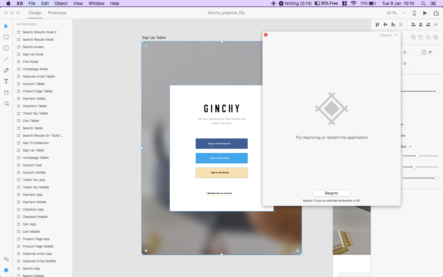
Task: Open the Assets panel icon
Action: coord(6,259)
